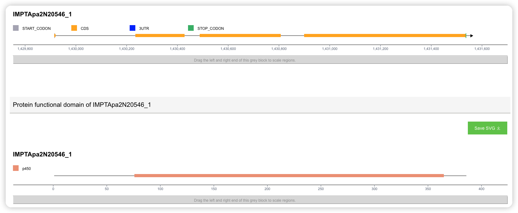Select the longest CDS exon past 1,431,000

coord(385,35)
